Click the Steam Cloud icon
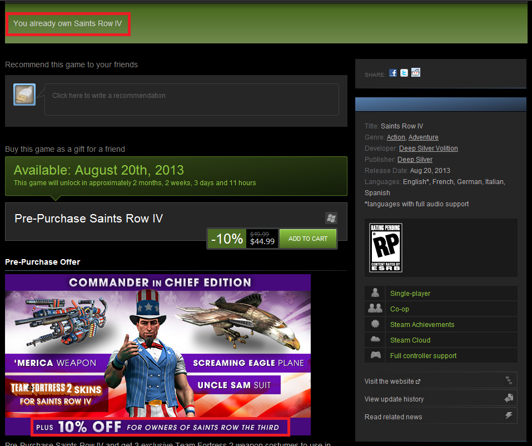The image size is (532, 446). point(375,339)
